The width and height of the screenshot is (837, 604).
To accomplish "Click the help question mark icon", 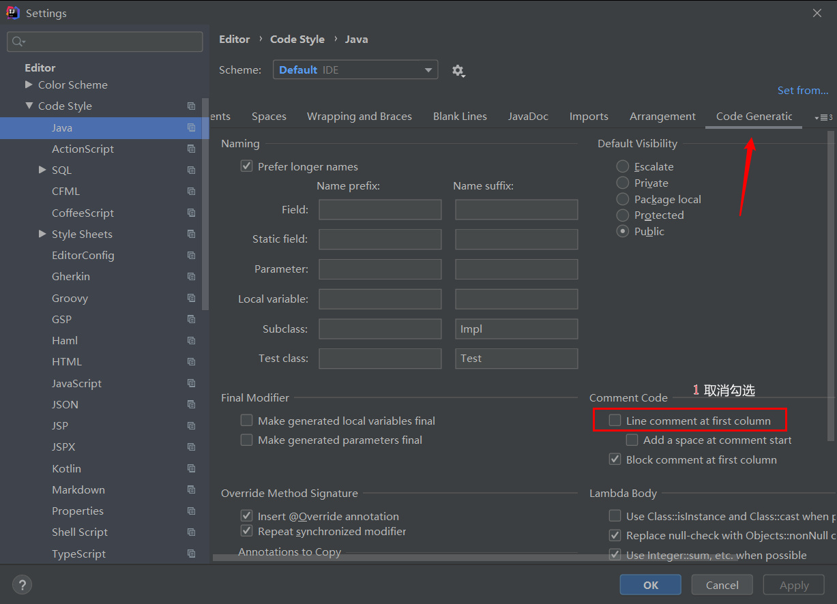I will (x=23, y=585).
